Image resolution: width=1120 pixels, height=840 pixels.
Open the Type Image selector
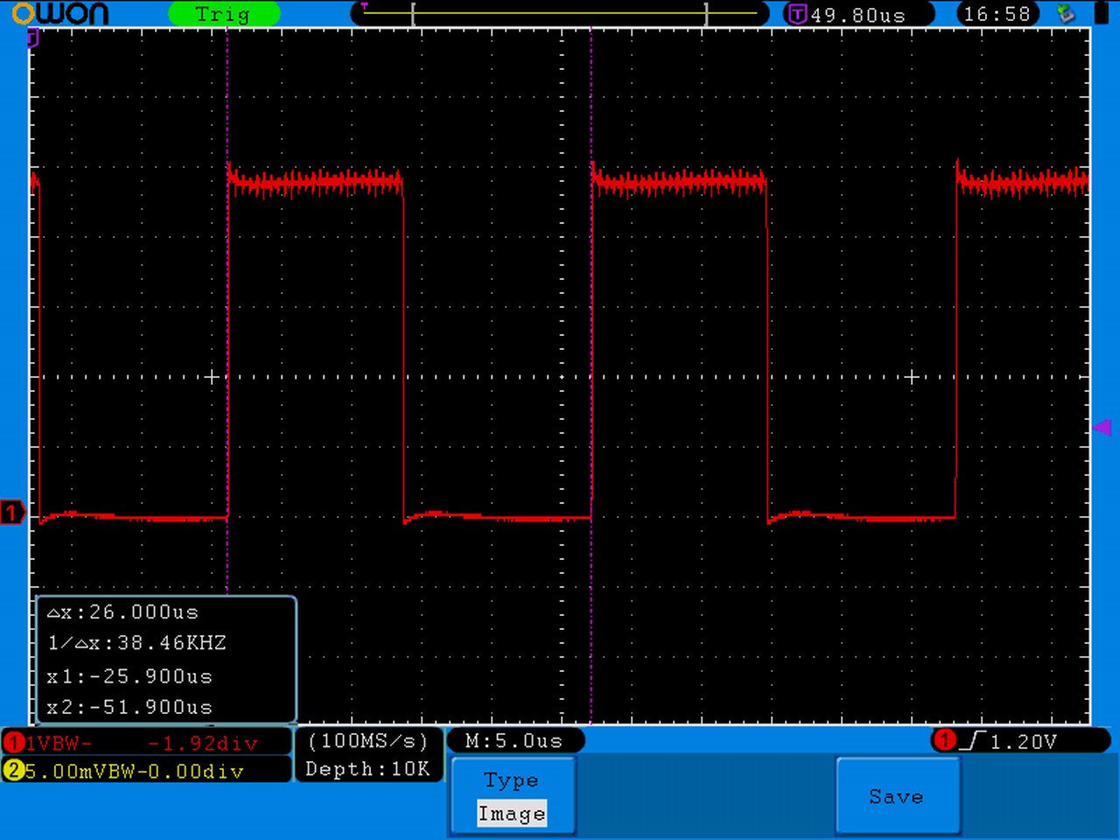(512, 814)
